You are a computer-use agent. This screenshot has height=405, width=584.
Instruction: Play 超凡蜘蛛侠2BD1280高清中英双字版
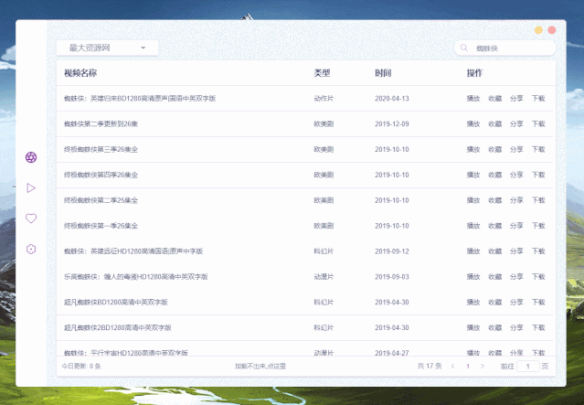pyautogui.click(x=473, y=328)
